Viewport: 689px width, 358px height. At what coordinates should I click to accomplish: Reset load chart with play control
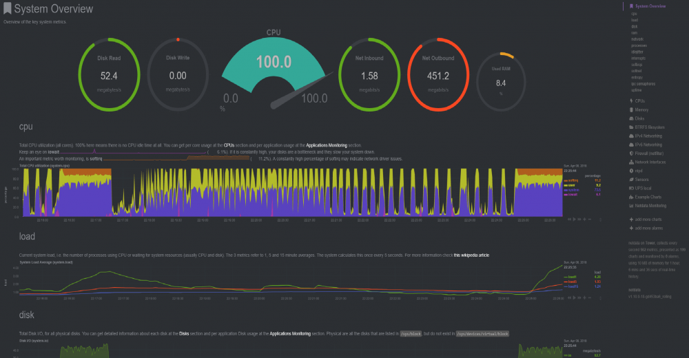coord(575,298)
